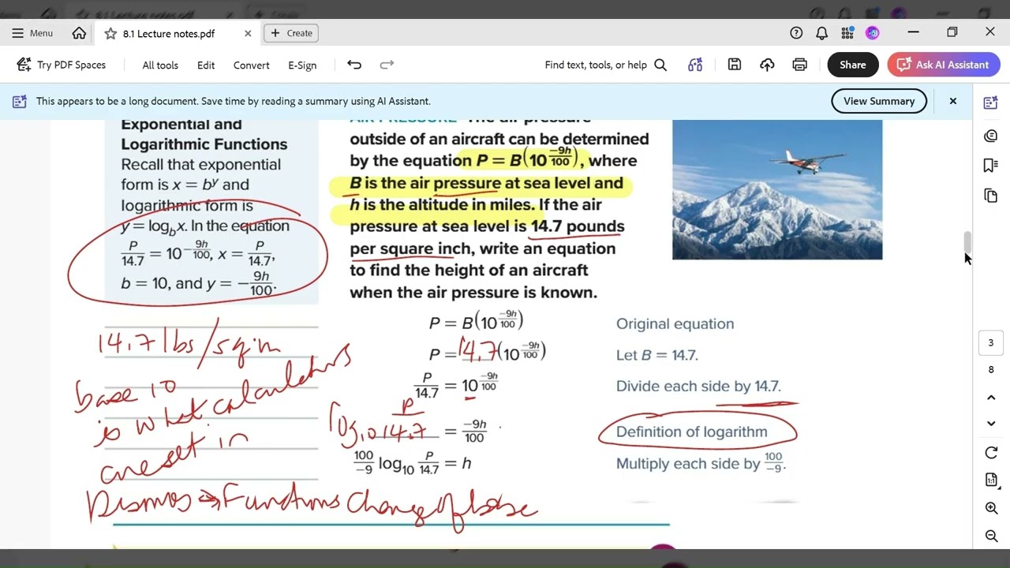The height and width of the screenshot is (568, 1010).
Task: Open the Edit menu
Action: (206, 65)
